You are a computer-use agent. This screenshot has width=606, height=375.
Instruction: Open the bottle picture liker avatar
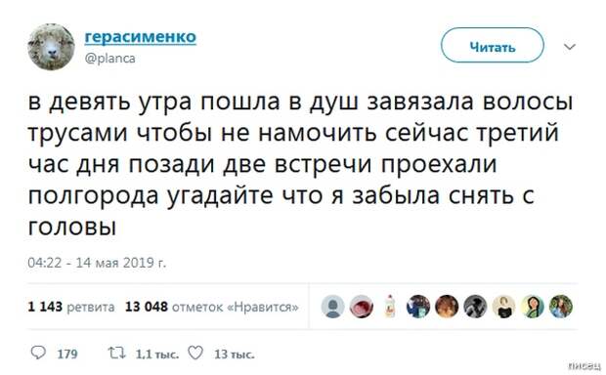coord(390,307)
